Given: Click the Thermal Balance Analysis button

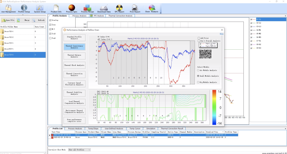Looking at the screenshot, I should click(74, 55).
